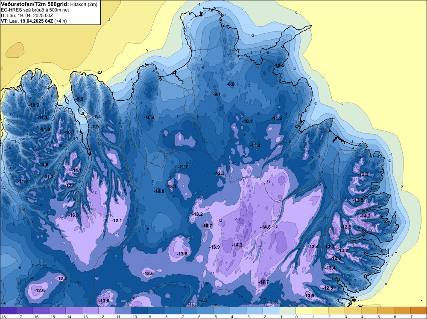The height and width of the screenshot is (319, 427).
Task: Click the -12.6 temperature value
Action: pyautogui.click(x=39, y=291)
